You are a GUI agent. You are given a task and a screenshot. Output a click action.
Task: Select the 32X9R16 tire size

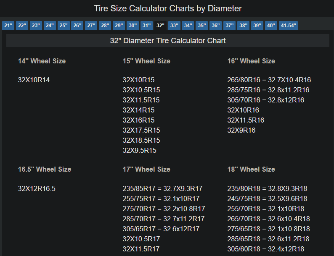click(x=241, y=130)
